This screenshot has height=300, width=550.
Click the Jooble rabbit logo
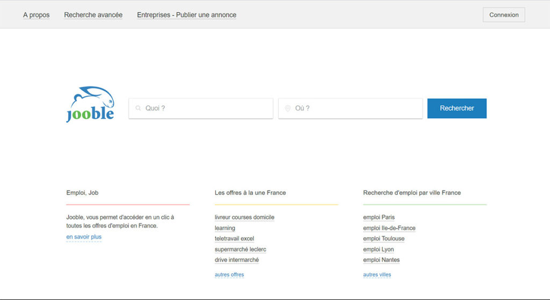click(90, 105)
